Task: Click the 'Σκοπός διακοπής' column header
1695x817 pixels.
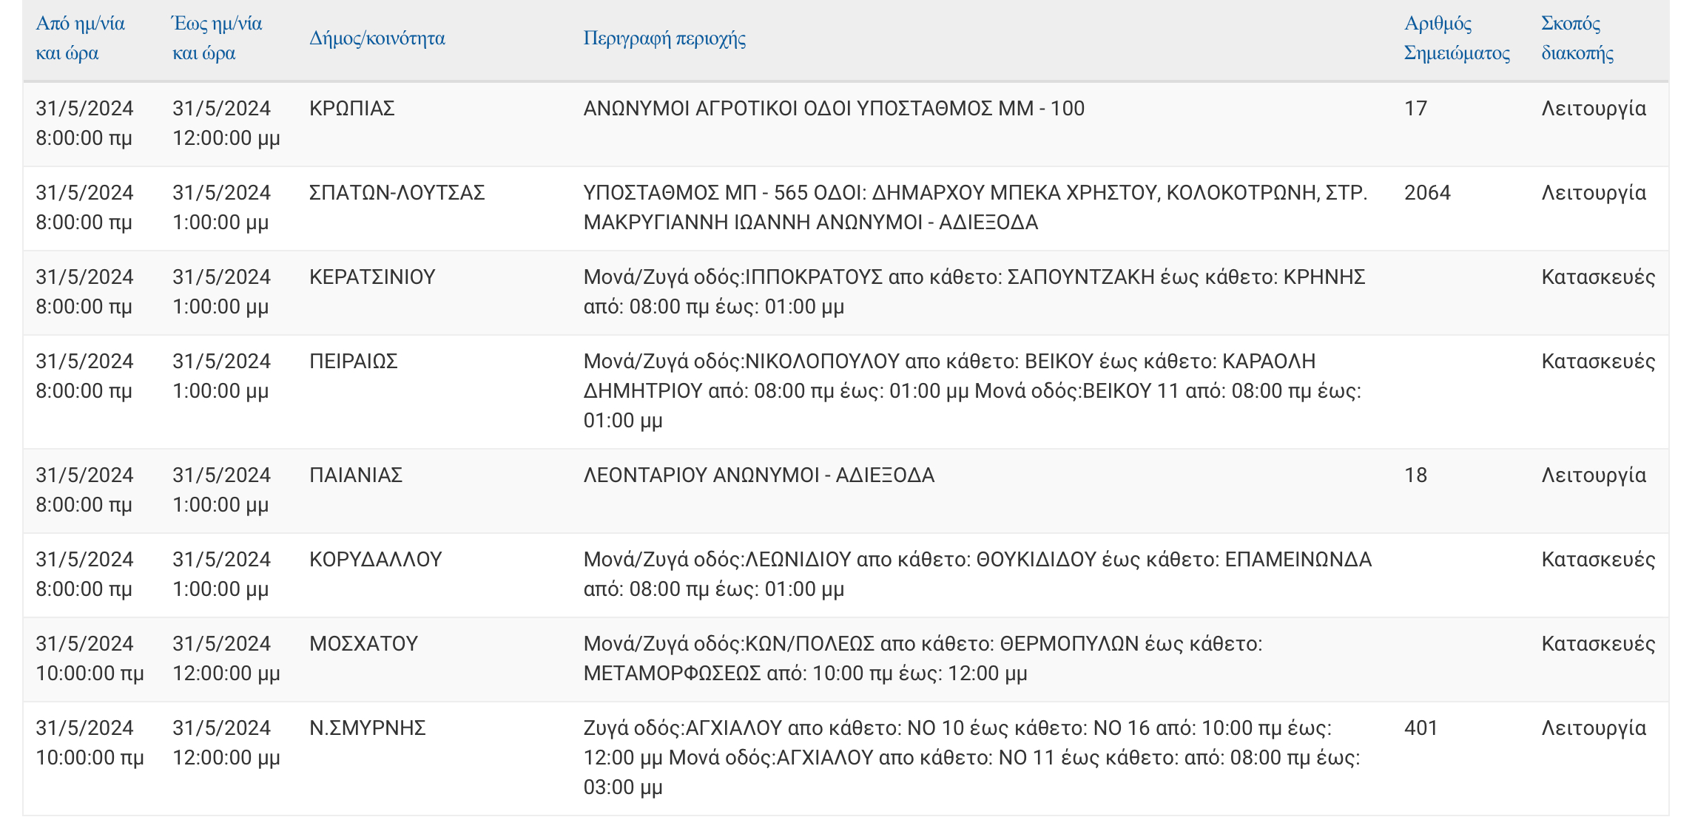Action: tap(1577, 38)
